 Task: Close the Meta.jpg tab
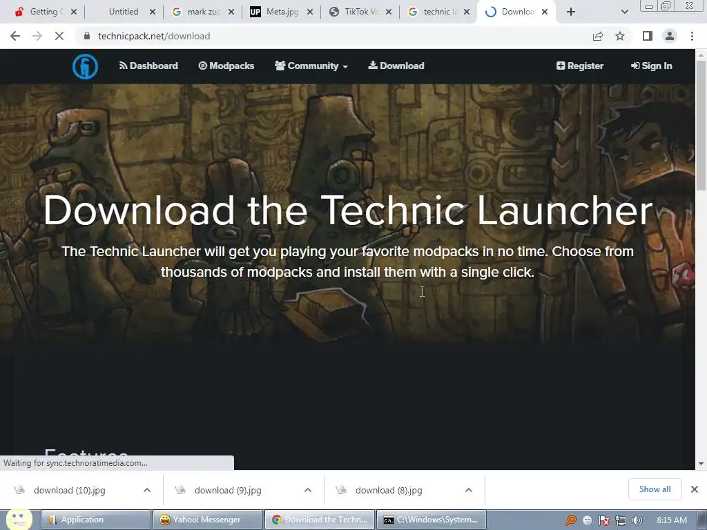[310, 12]
